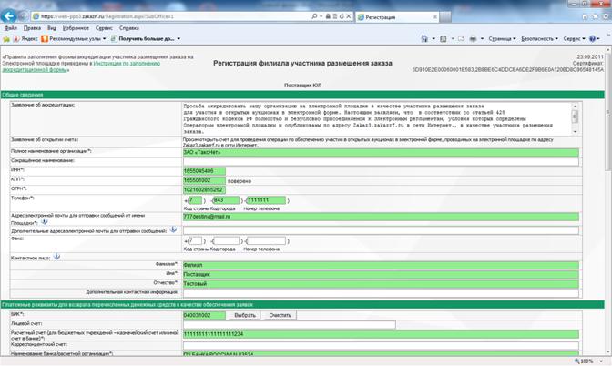
Task: Click the Выбрать button next to БИК
Action: point(245,315)
